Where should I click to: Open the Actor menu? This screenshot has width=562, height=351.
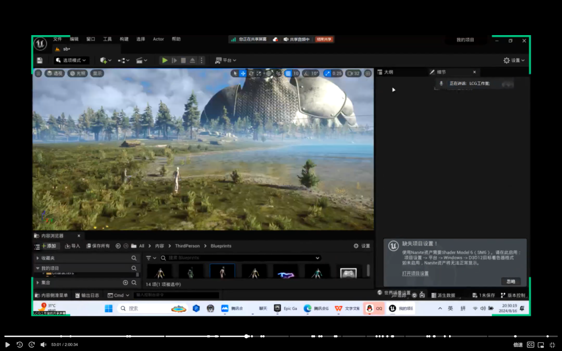(x=158, y=39)
